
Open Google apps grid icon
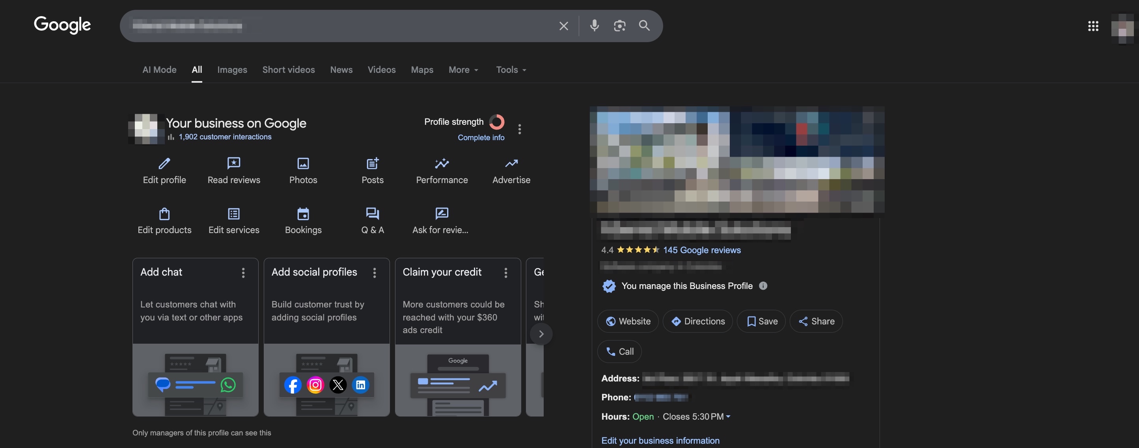coord(1093,26)
